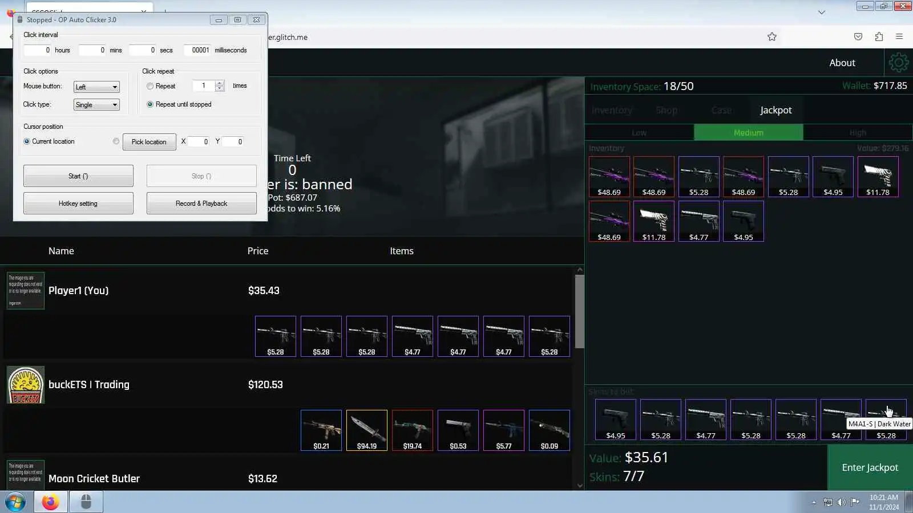Open the volume tray icon
Screen dimensions: 913x513
[x=842, y=502]
